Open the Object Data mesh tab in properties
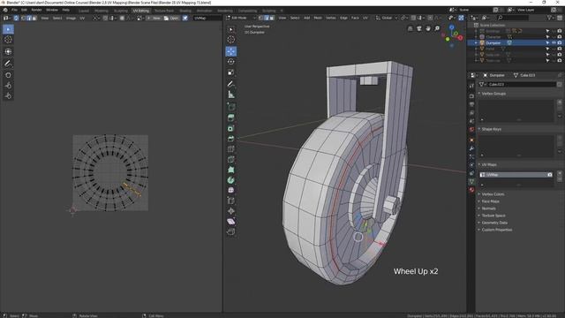Viewport: 565px width, 318px height. click(471, 181)
